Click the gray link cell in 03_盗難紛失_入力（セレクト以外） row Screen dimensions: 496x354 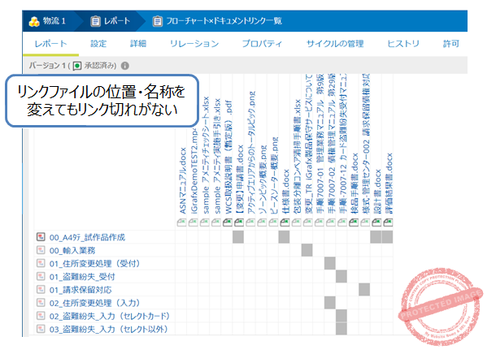(342, 329)
